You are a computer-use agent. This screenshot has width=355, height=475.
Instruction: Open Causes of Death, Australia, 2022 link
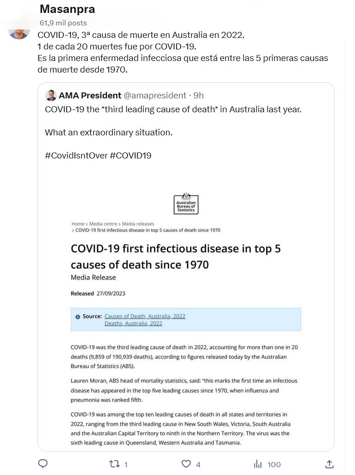145,316
